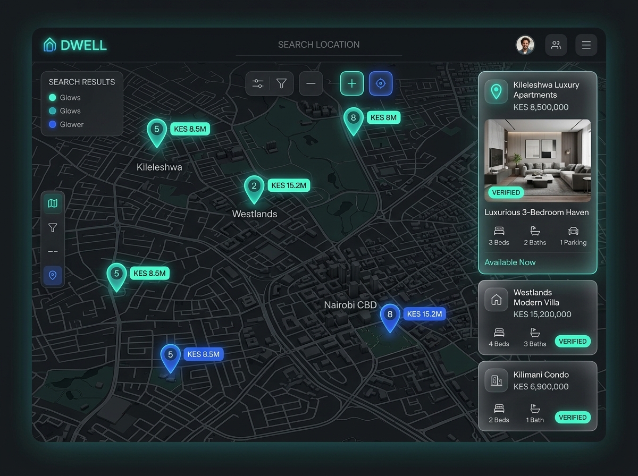The image size is (638, 476).
Task: Click the filter funnel in left sidebar
Action: pyautogui.click(x=53, y=227)
